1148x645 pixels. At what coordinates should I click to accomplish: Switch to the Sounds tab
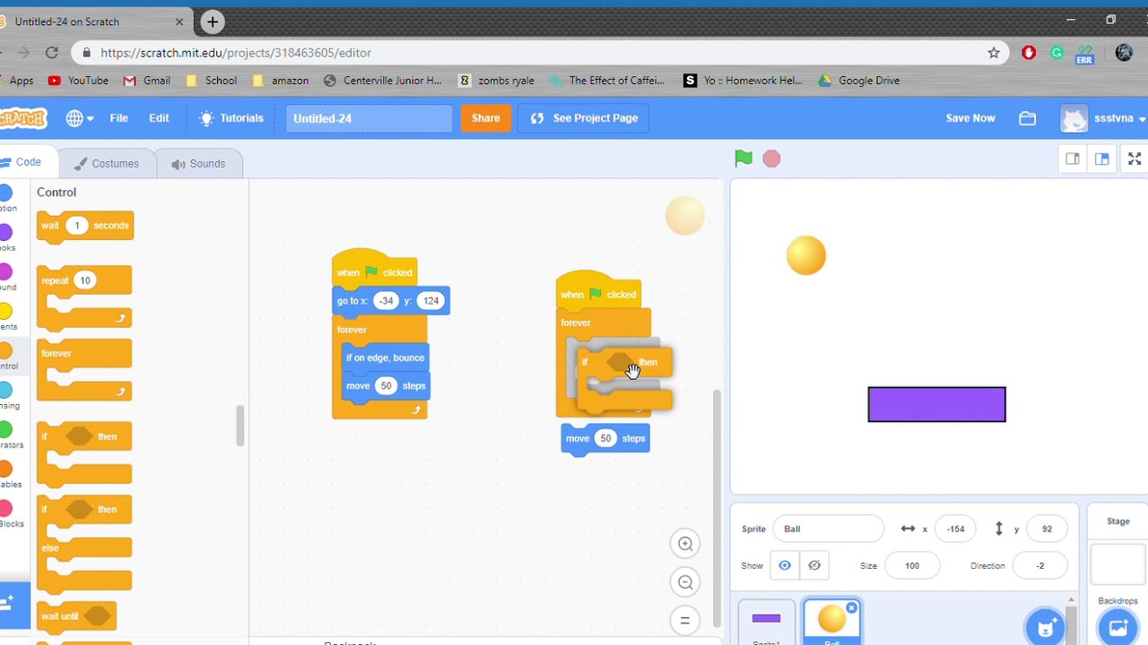point(198,163)
